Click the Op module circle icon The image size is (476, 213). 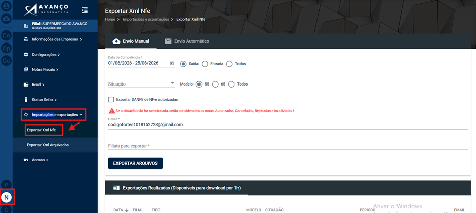[7, 48]
